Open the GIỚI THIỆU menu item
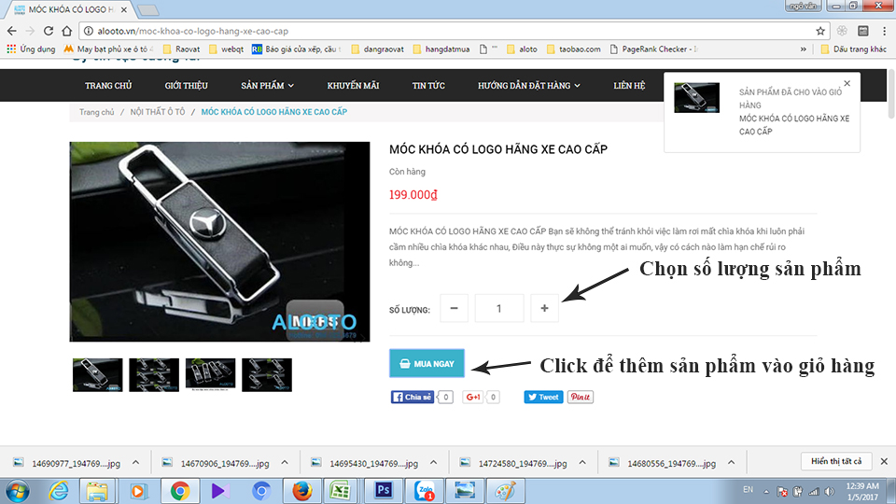896x504 pixels. [187, 86]
